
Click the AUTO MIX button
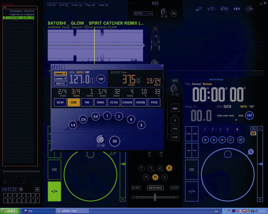pos(155,188)
